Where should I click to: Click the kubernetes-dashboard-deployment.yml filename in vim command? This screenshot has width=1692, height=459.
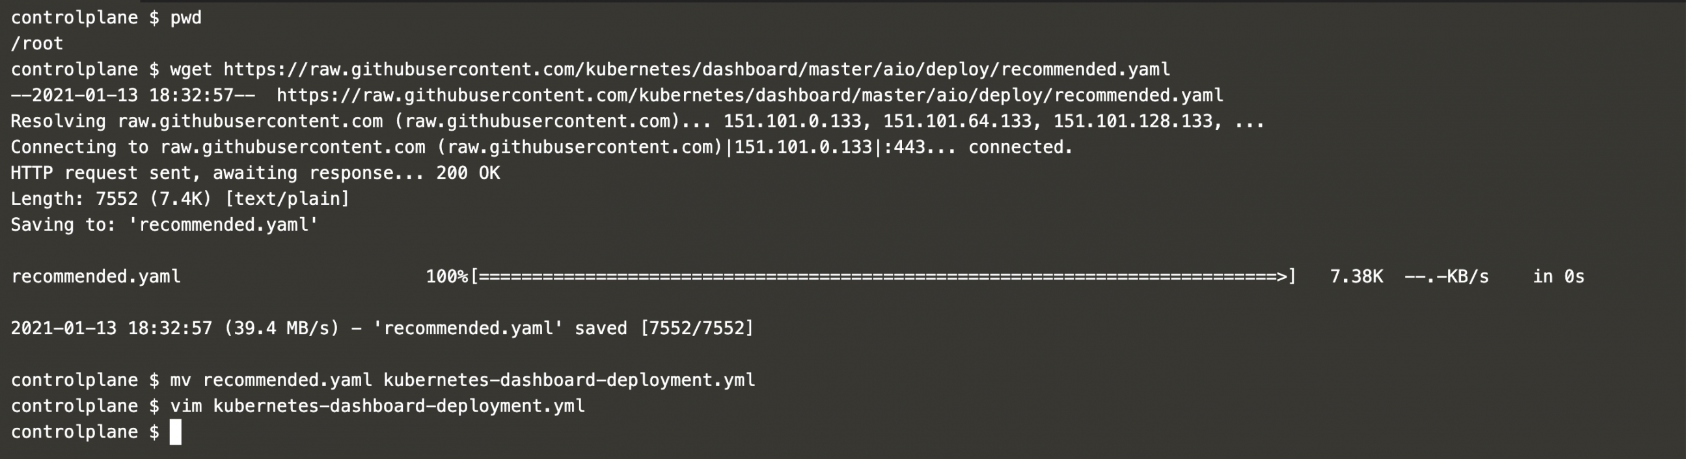pos(399,406)
